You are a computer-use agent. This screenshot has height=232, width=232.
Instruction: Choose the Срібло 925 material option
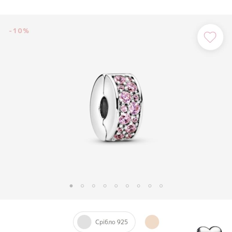pos(104,222)
